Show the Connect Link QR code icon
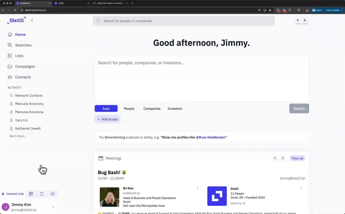 click(31, 194)
